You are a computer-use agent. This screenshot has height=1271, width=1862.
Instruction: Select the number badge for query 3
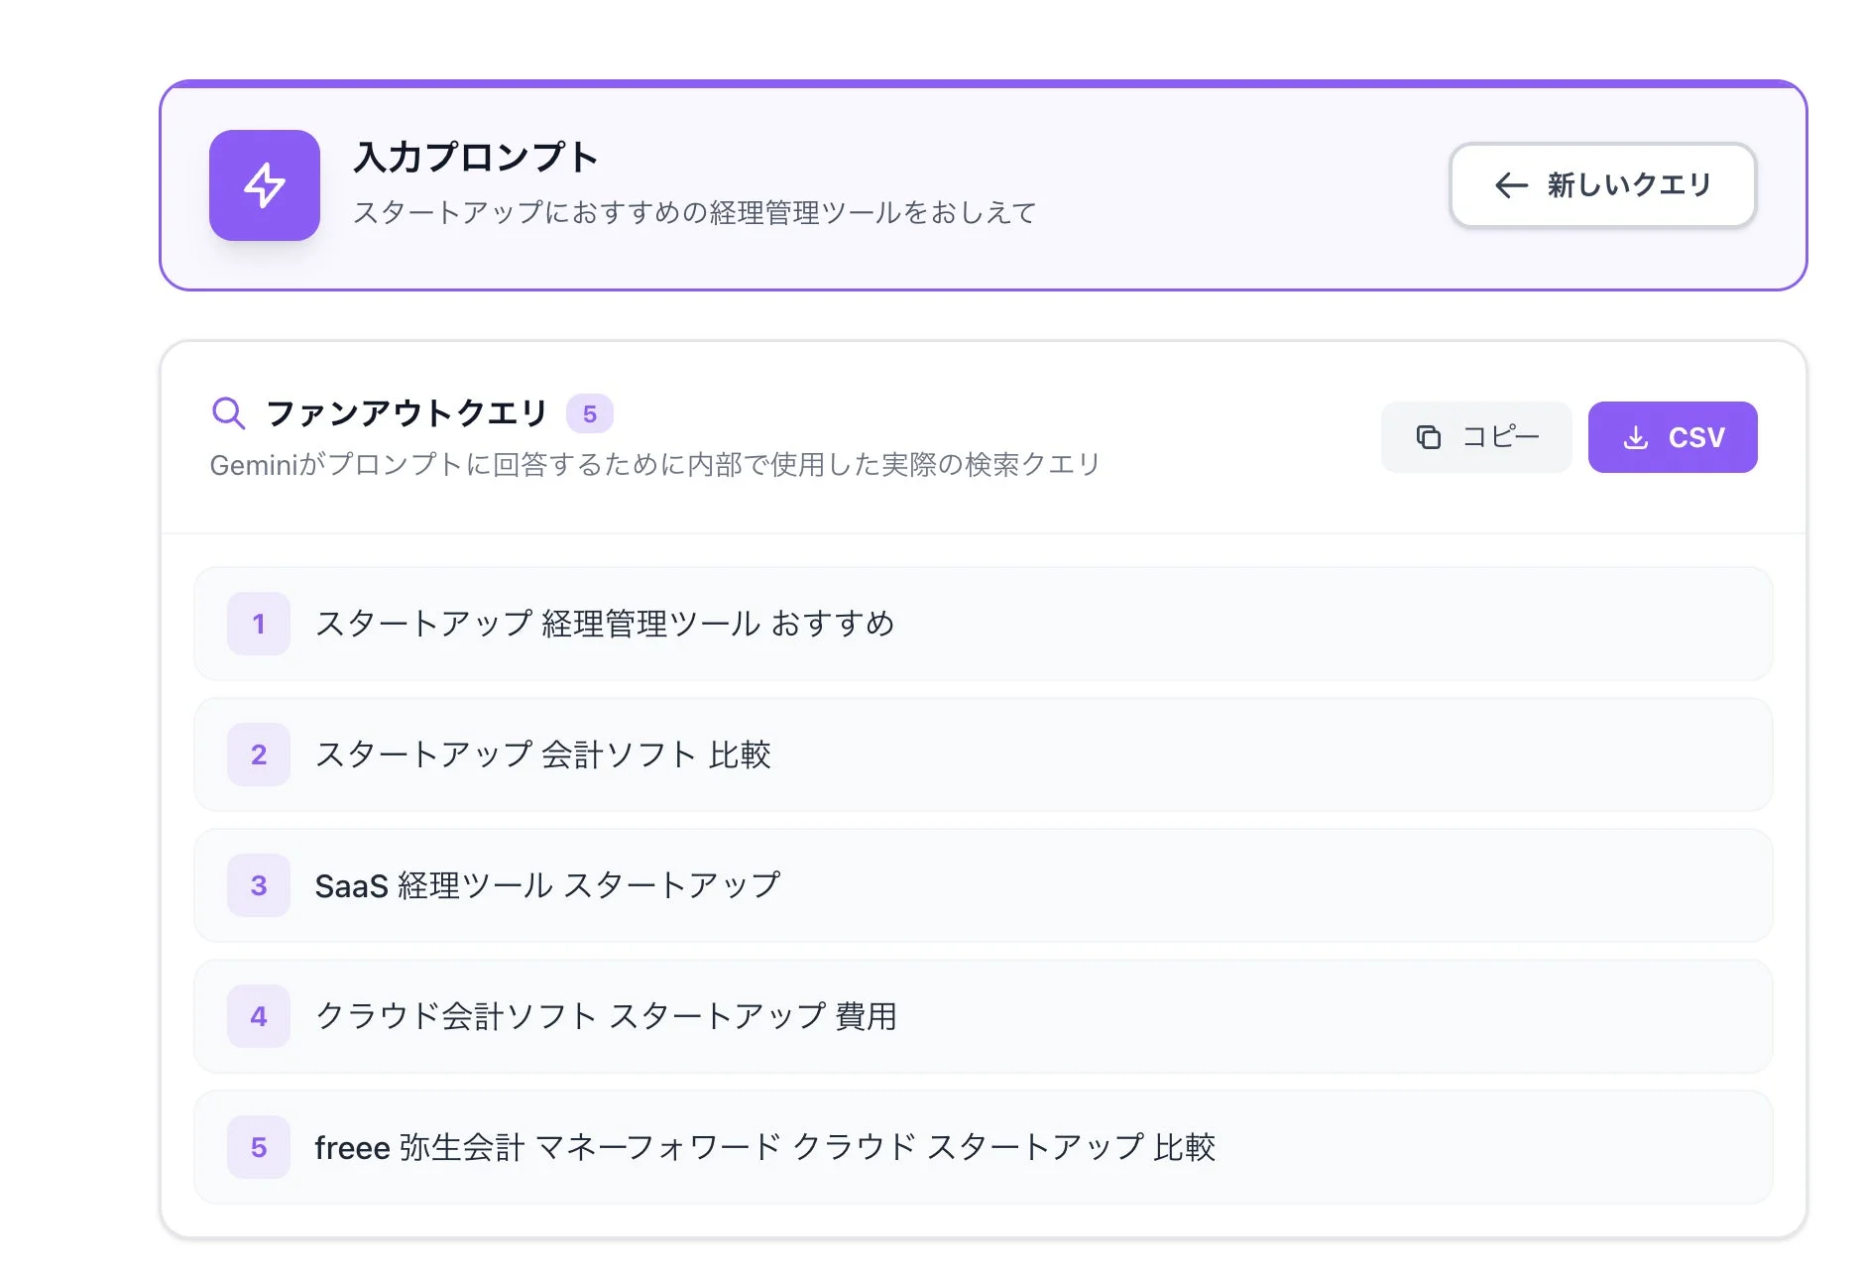(258, 885)
